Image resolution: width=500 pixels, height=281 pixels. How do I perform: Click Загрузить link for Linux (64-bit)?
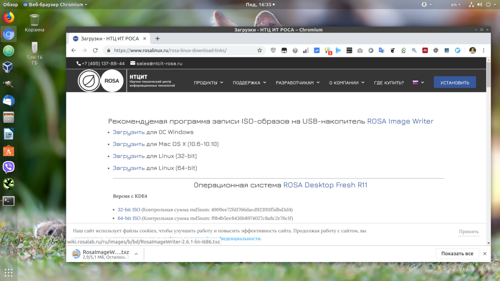(x=128, y=168)
